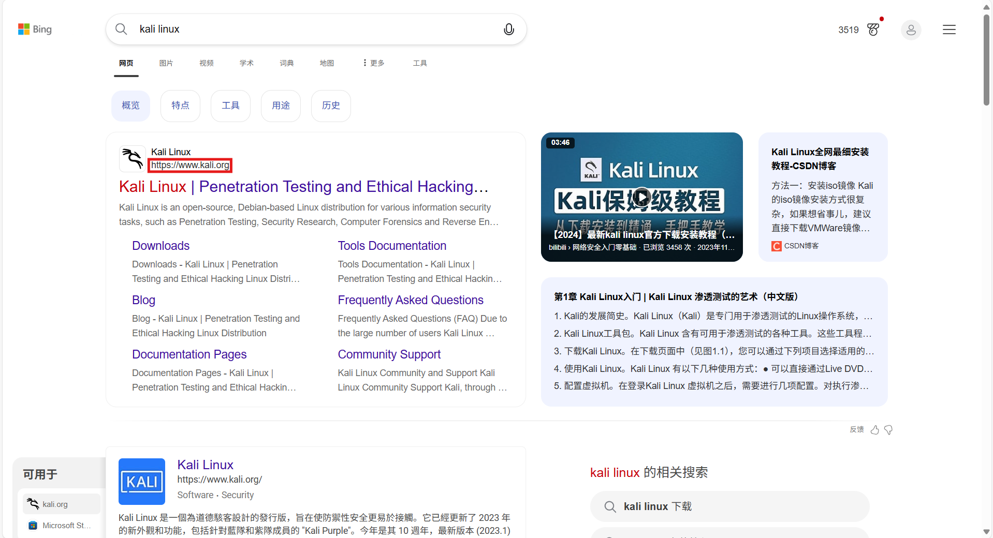Open the Frequently Asked Questions sublink
Viewport: 993px width, 538px height.
(411, 300)
